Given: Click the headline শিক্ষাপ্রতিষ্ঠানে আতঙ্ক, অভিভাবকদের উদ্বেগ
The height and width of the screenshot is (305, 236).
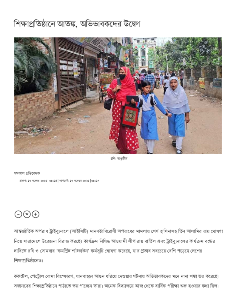Looking at the screenshot, I should [77, 24].
